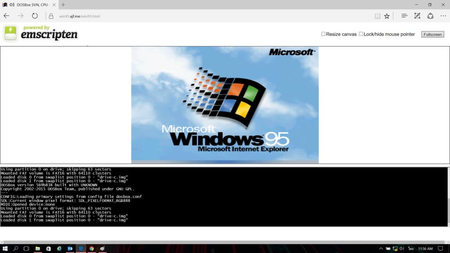
Task: Click the Reading view icon in address bar
Action: (378, 16)
